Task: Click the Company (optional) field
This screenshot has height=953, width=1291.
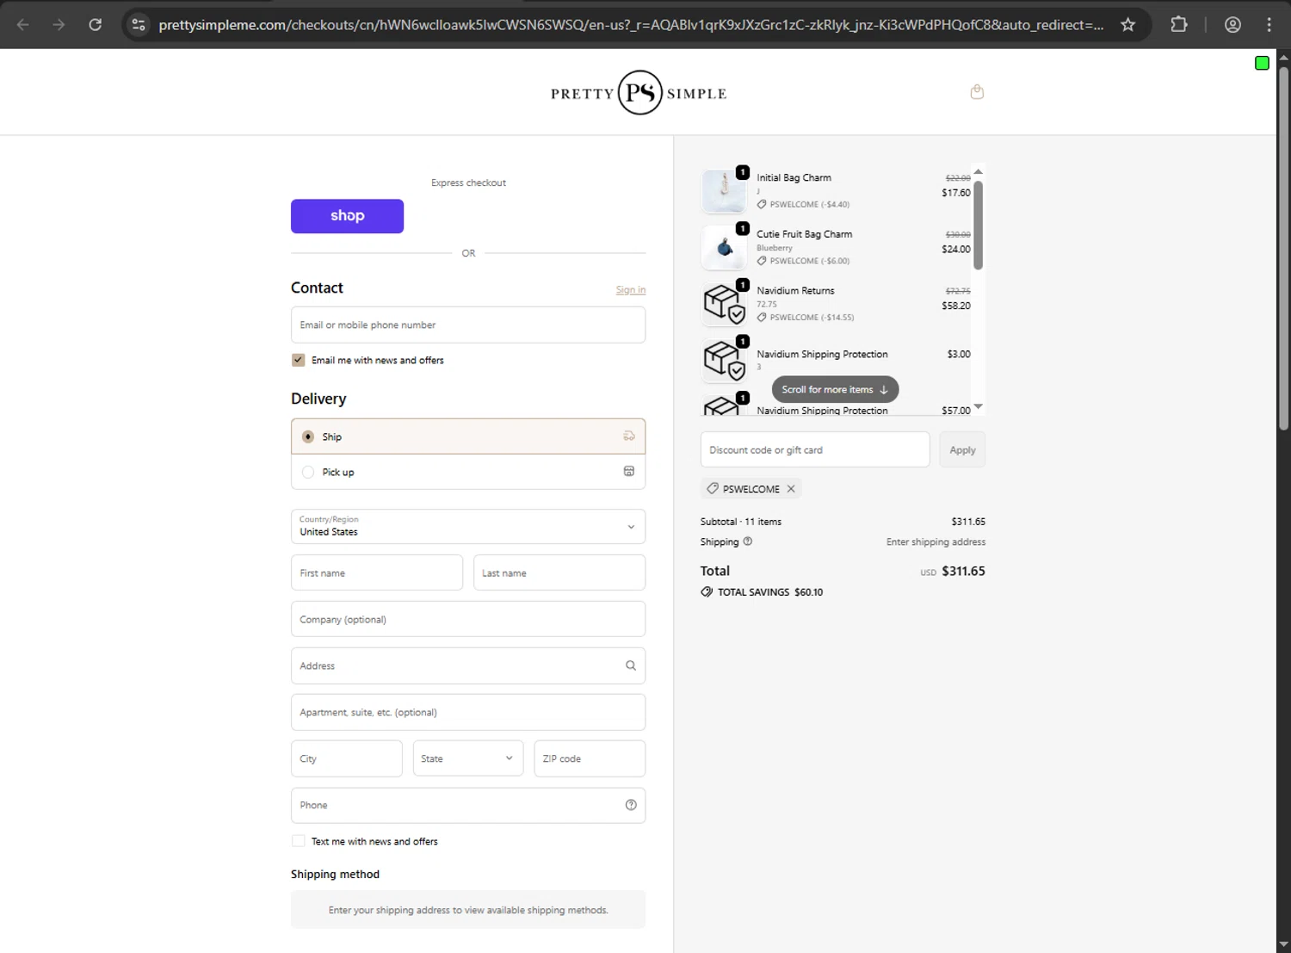Action: (x=468, y=619)
